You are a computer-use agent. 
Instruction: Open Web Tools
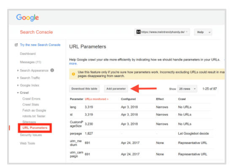(x=27, y=143)
